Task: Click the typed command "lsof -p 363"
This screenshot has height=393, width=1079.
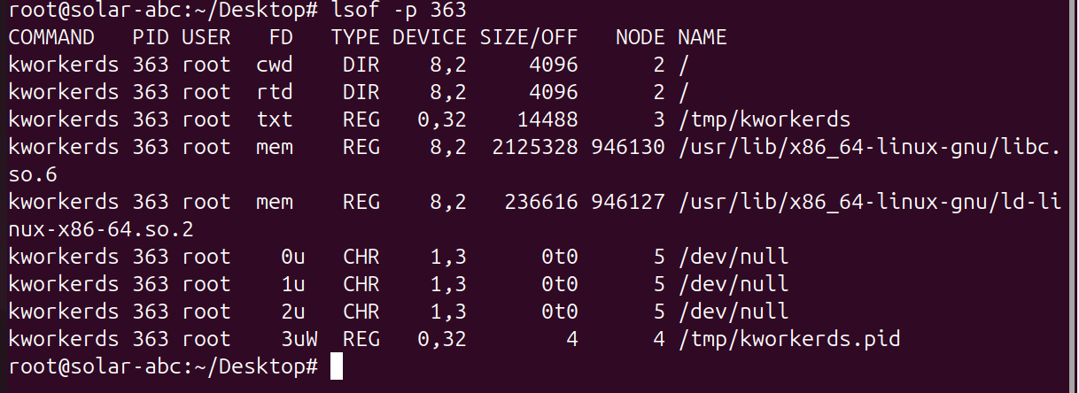Action: click(397, 12)
